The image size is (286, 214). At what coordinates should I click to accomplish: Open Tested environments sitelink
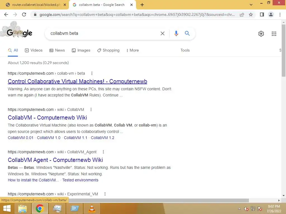(x=80, y=180)
